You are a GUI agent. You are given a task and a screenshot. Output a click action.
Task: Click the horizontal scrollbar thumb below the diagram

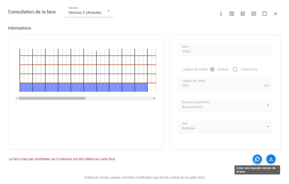(52, 98)
